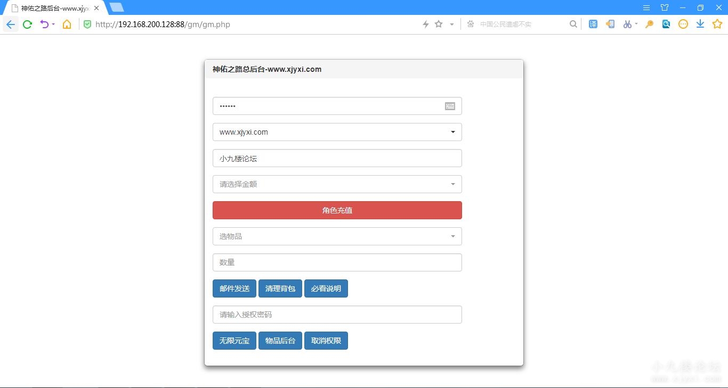
Task: Open the skin changer shirt icon
Action: 665,7
